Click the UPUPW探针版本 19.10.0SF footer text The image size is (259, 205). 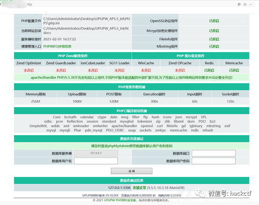101,196
